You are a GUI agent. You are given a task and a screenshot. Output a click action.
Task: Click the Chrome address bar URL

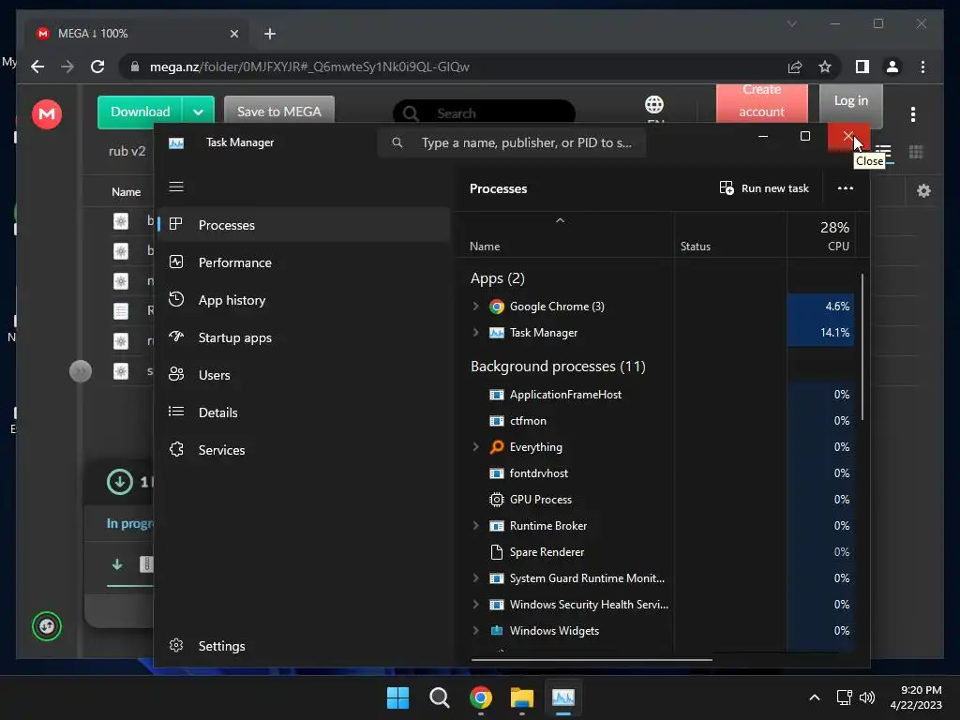[309, 67]
